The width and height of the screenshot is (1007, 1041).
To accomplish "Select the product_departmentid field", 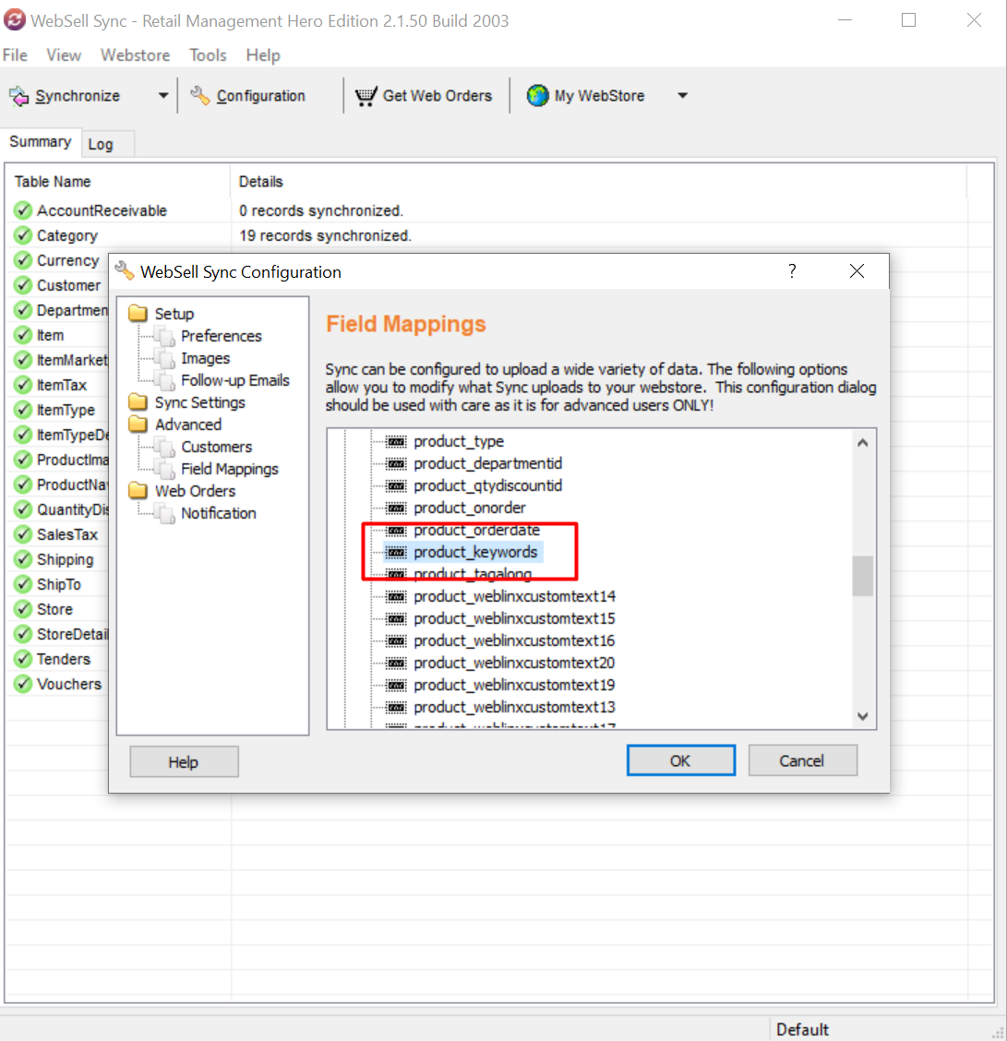I will click(488, 463).
